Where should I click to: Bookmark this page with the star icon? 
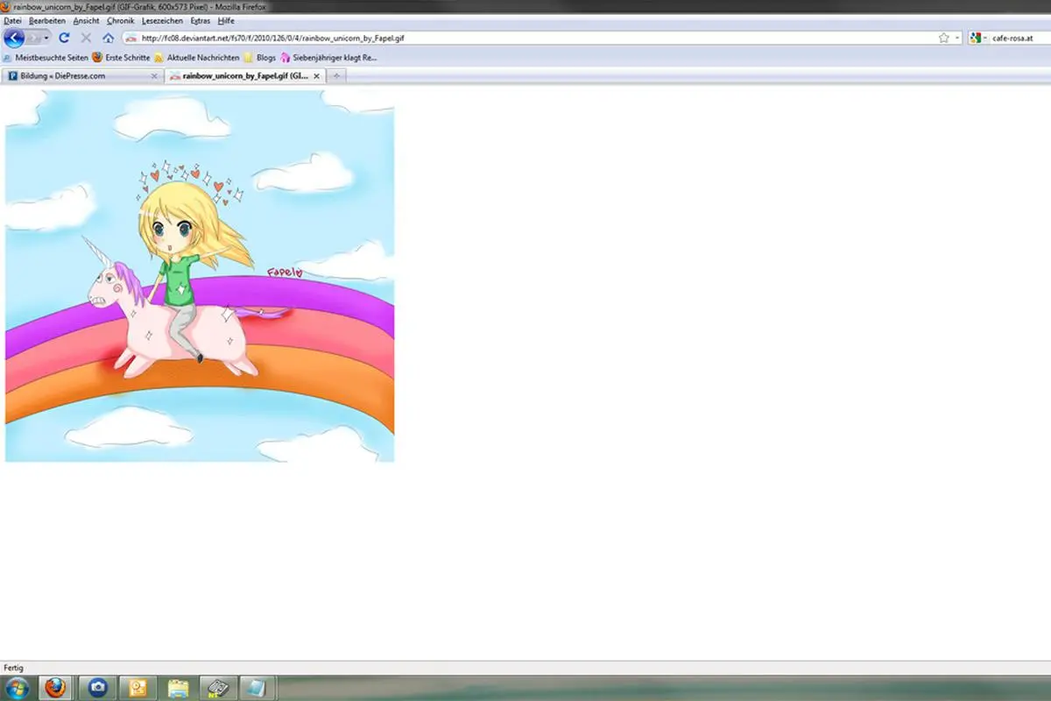click(x=943, y=38)
